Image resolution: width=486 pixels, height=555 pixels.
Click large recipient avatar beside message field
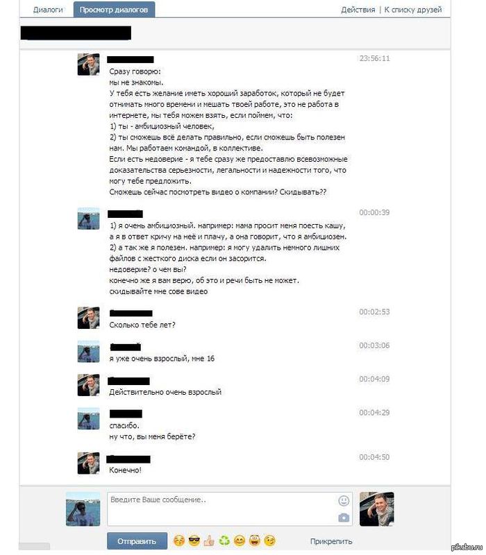point(376,509)
